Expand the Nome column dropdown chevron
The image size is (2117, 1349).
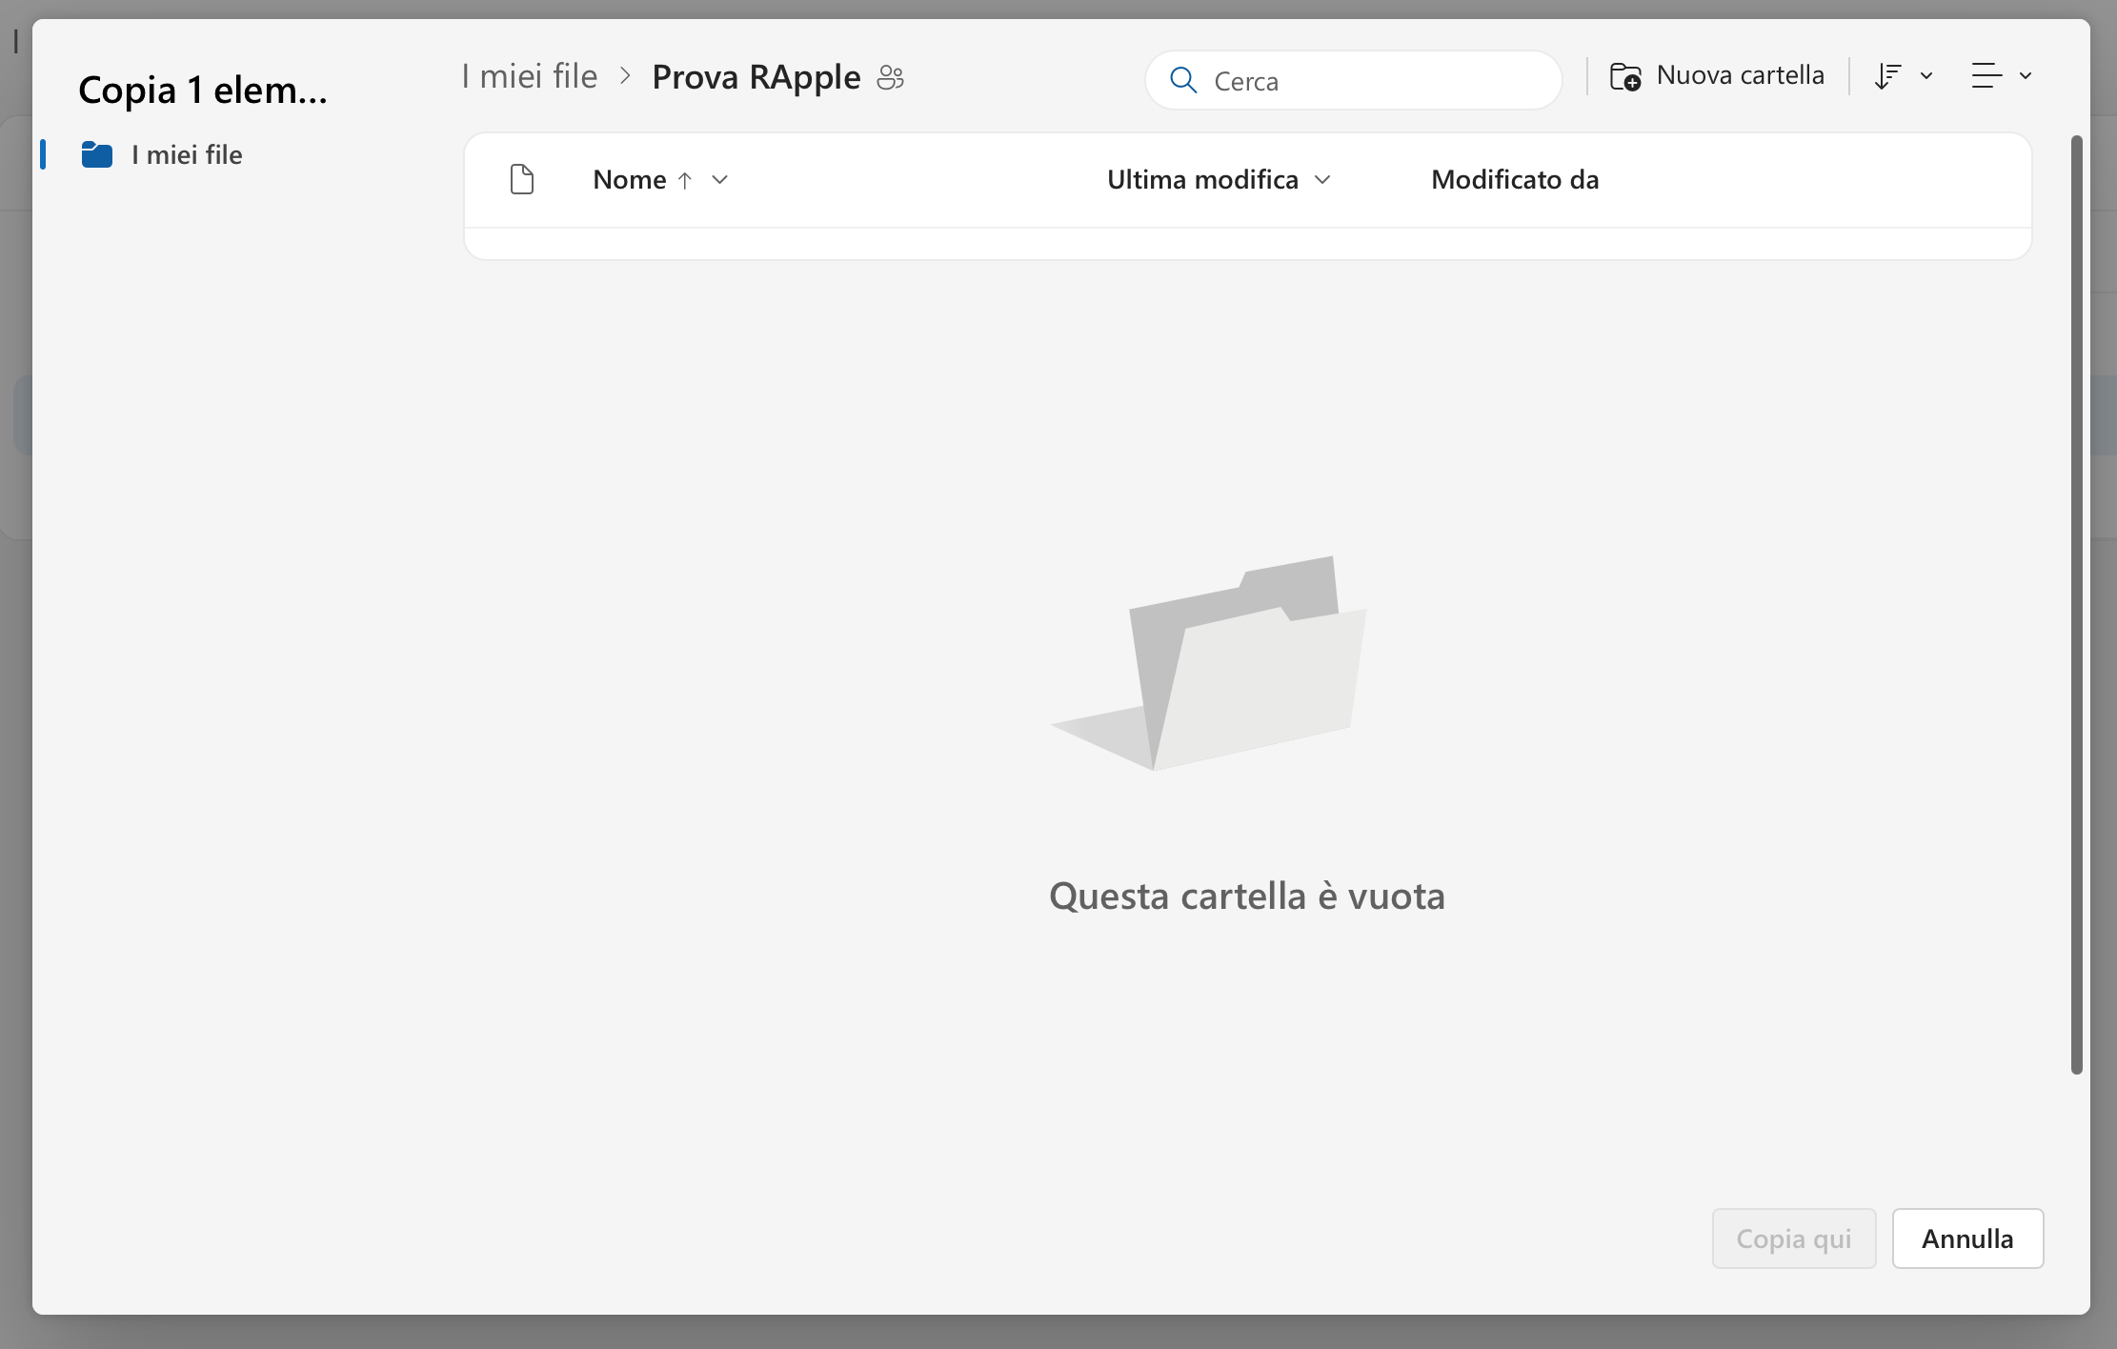pos(720,180)
